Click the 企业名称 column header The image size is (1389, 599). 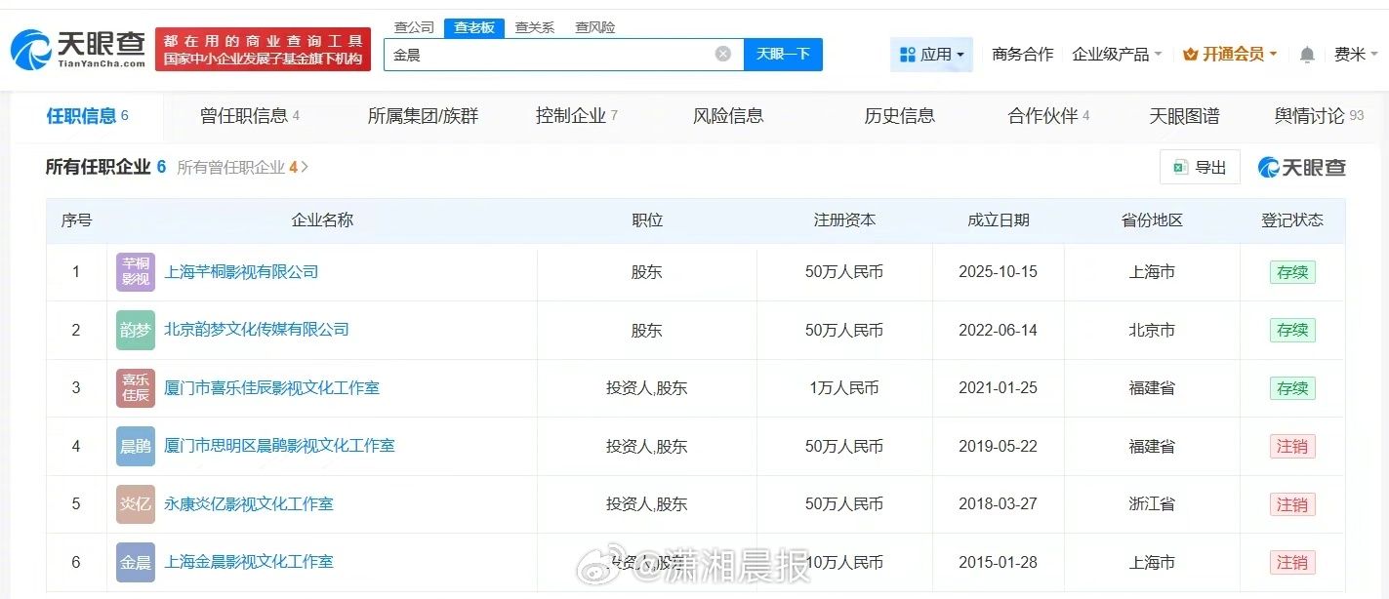pos(322,220)
